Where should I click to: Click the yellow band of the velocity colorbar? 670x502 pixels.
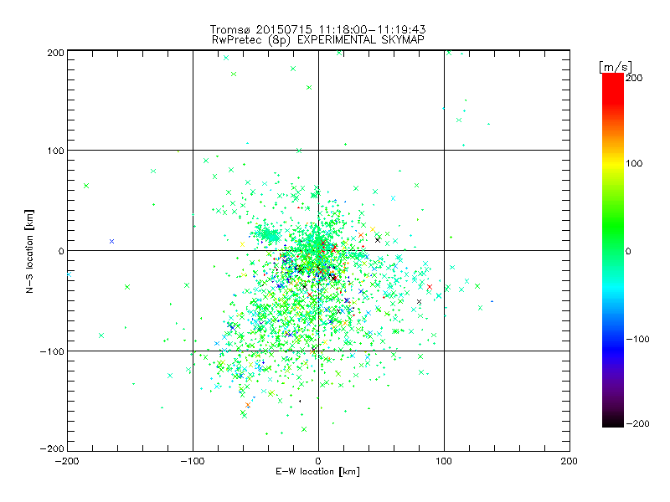(x=613, y=164)
